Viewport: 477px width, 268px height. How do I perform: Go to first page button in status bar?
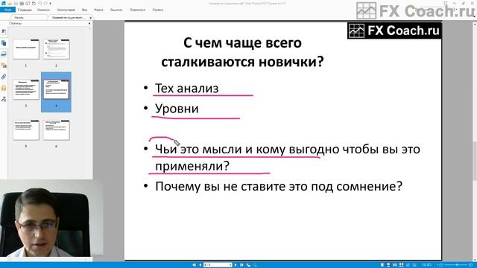[195, 265]
